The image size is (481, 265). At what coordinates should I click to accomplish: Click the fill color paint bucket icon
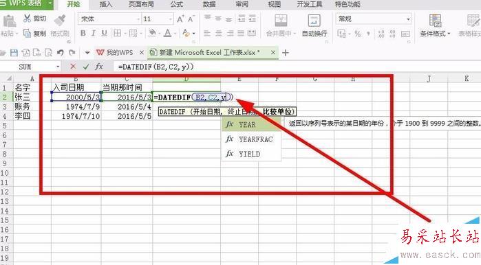tap(152, 33)
